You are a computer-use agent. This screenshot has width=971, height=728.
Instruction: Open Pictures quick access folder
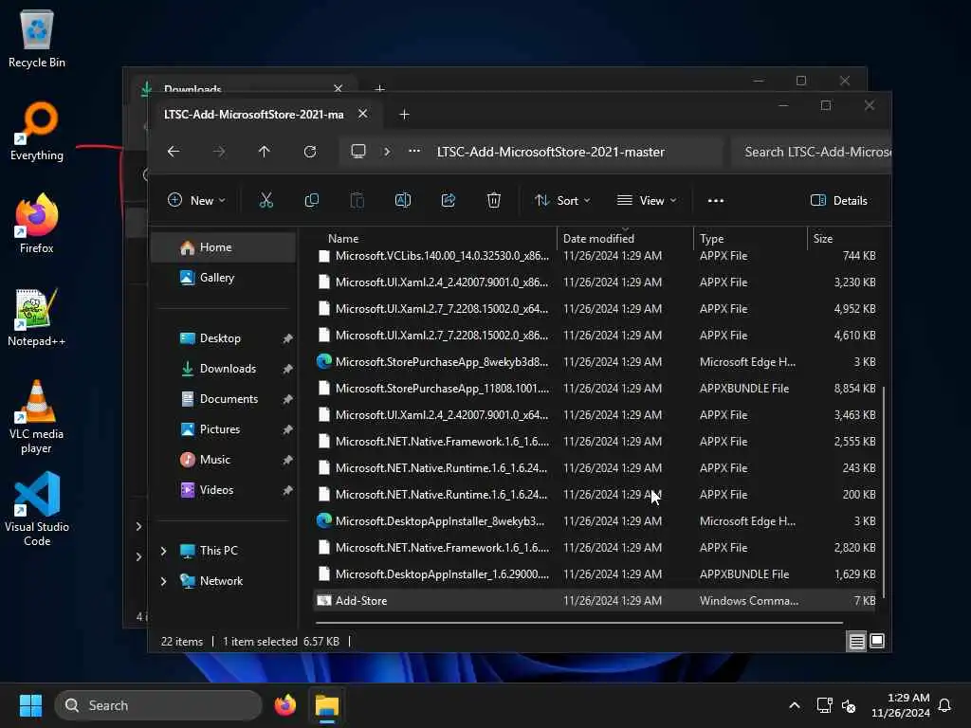223,429
